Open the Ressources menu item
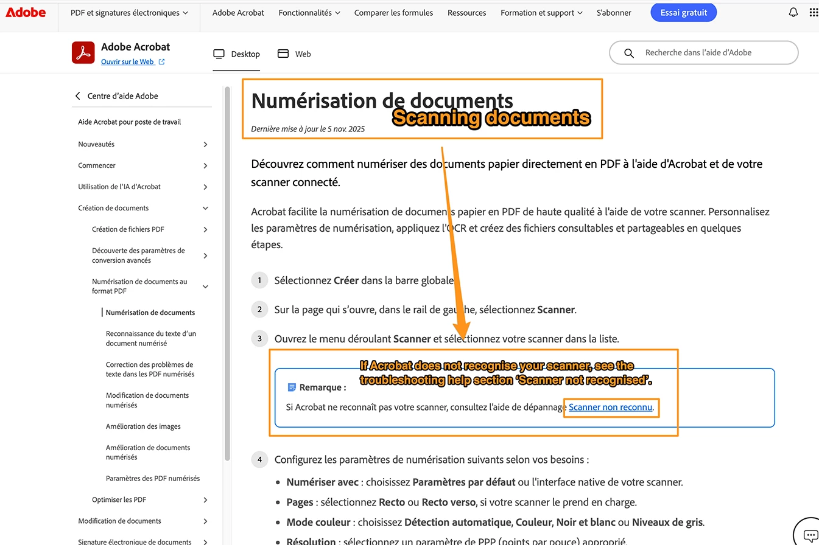Image resolution: width=819 pixels, height=545 pixels. click(466, 13)
